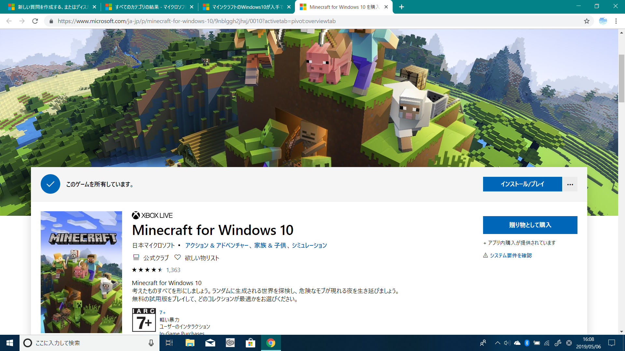Open the 家族 & 子供 category link
This screenshot has height=351, width=625.
[270, 245]
